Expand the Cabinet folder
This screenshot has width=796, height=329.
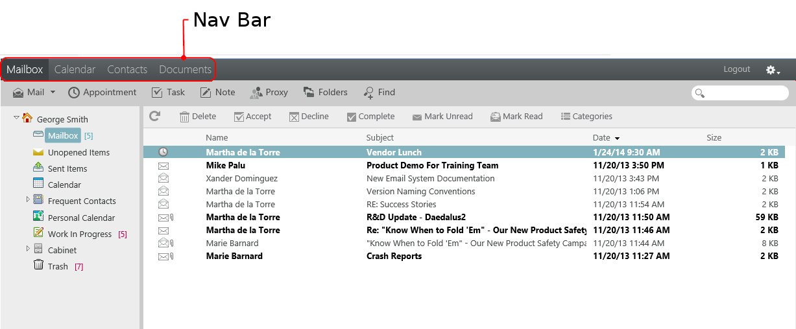click(x=28, y=248)
